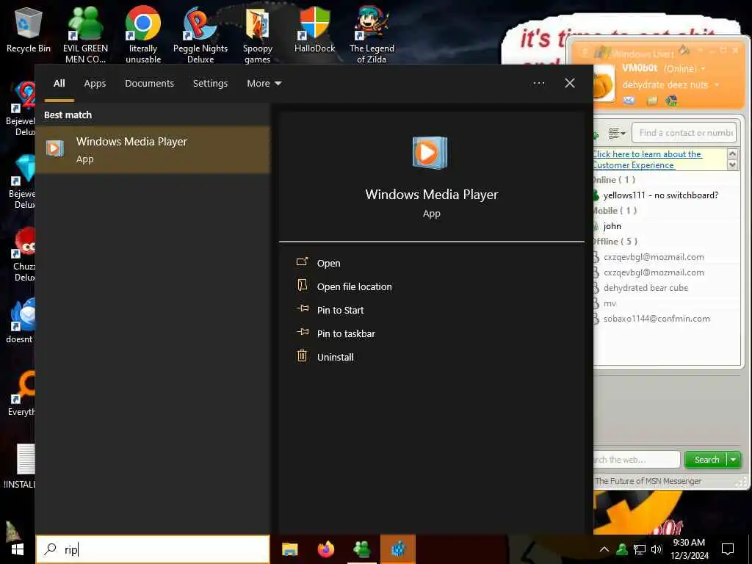Click the Messenger MSN Today globe icon
The width and height of the screenshot is (752, 564).
(671, 101)
